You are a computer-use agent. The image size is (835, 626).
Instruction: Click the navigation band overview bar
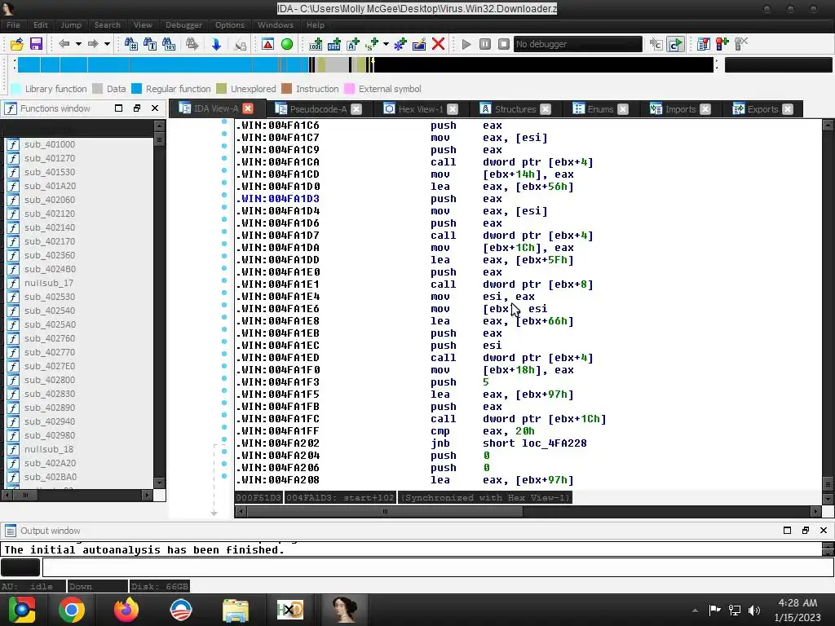pos(365,65)
